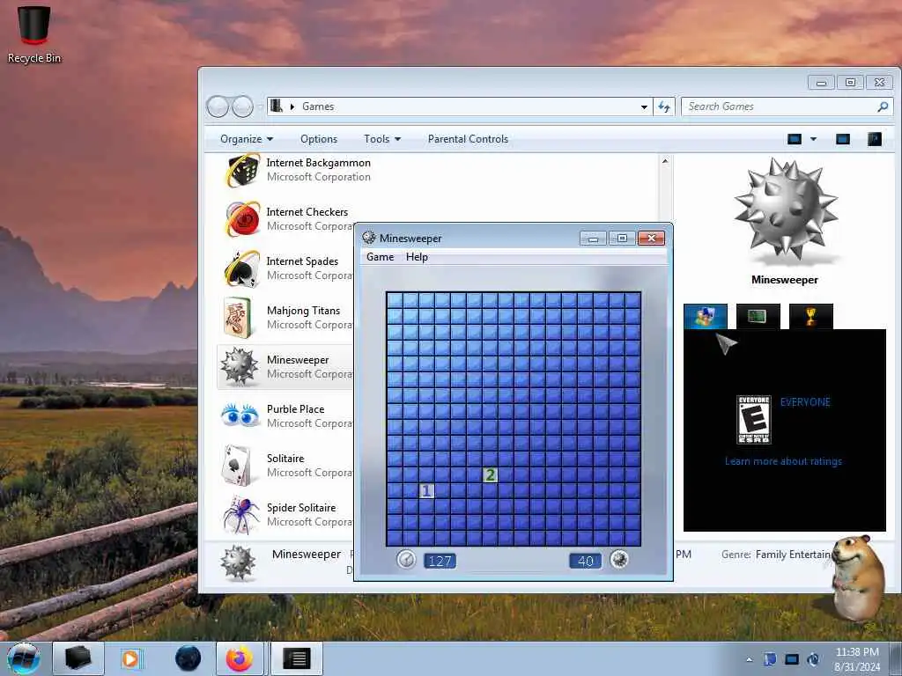Click the action center flag tray icon

pos(770,659)
